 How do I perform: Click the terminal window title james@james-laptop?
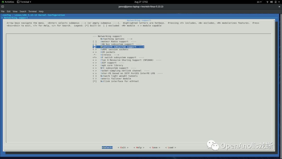[141, 7]
